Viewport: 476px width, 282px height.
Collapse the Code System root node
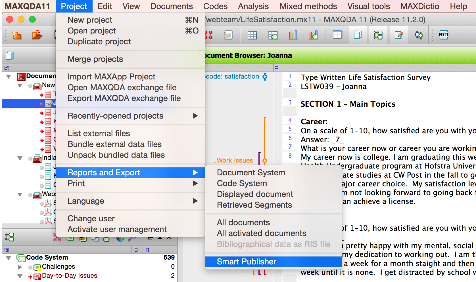point(9,258)
